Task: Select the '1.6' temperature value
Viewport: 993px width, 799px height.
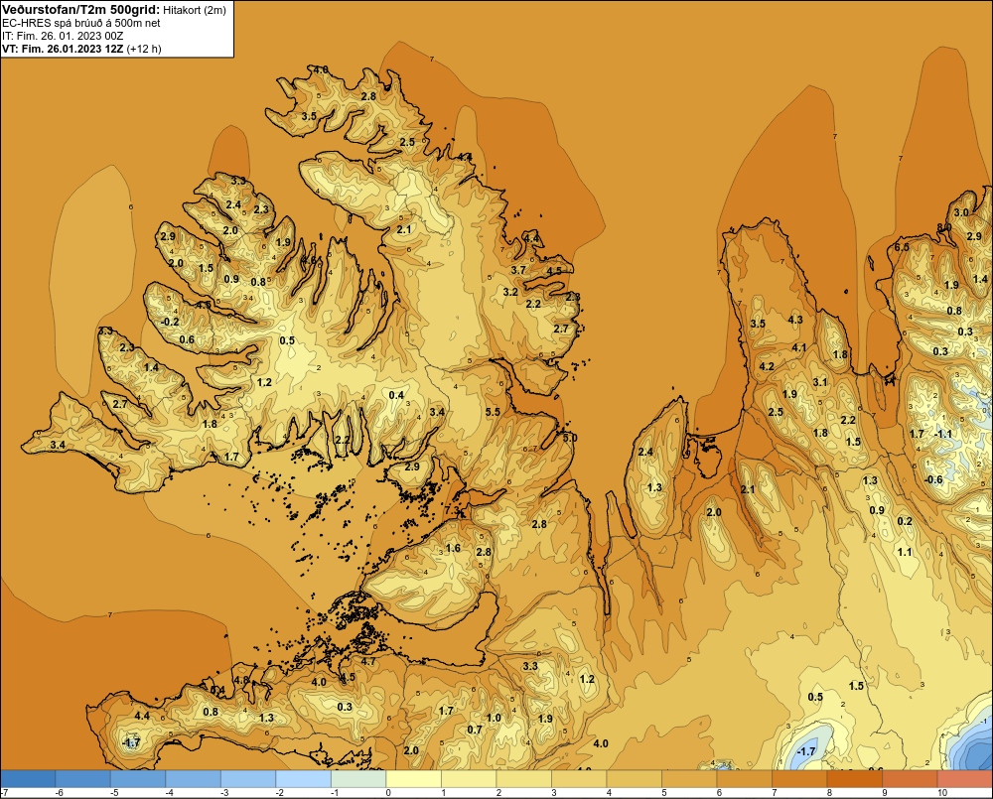Action: [x=453, y=548]
